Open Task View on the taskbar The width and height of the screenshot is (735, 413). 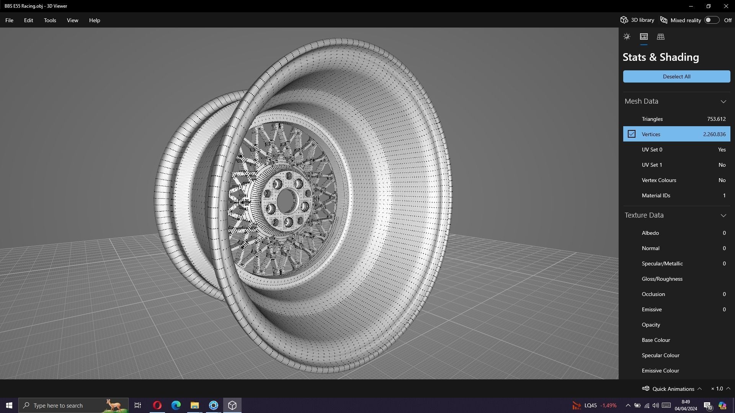(x=138, y=405)
